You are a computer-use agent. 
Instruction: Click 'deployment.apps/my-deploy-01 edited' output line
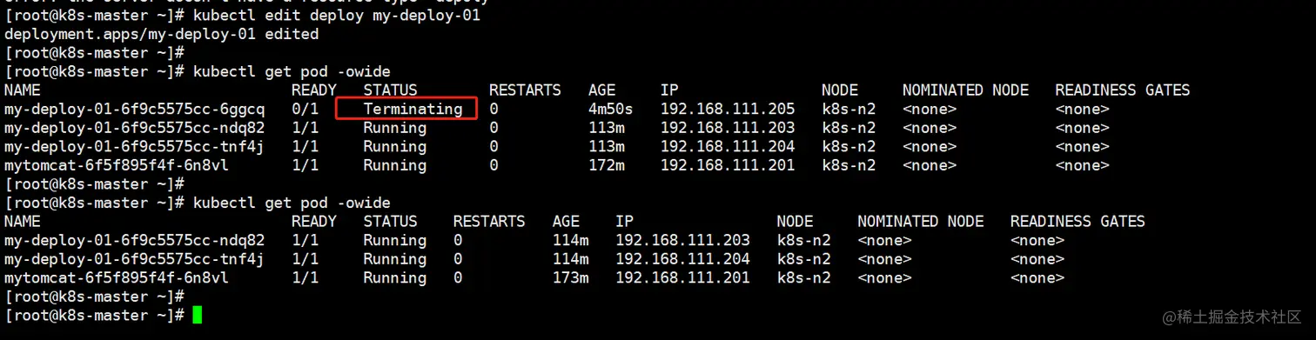tap(161, 34)
